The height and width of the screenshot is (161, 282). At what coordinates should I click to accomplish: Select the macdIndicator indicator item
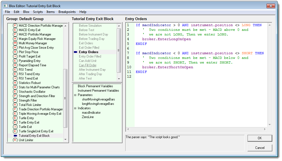pos(91,113)
